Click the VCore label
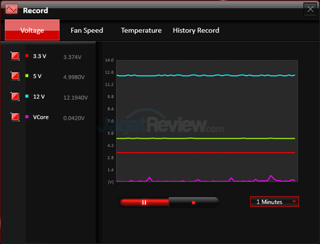This screenshot has height=244, width=320. [x=41, y=117]
